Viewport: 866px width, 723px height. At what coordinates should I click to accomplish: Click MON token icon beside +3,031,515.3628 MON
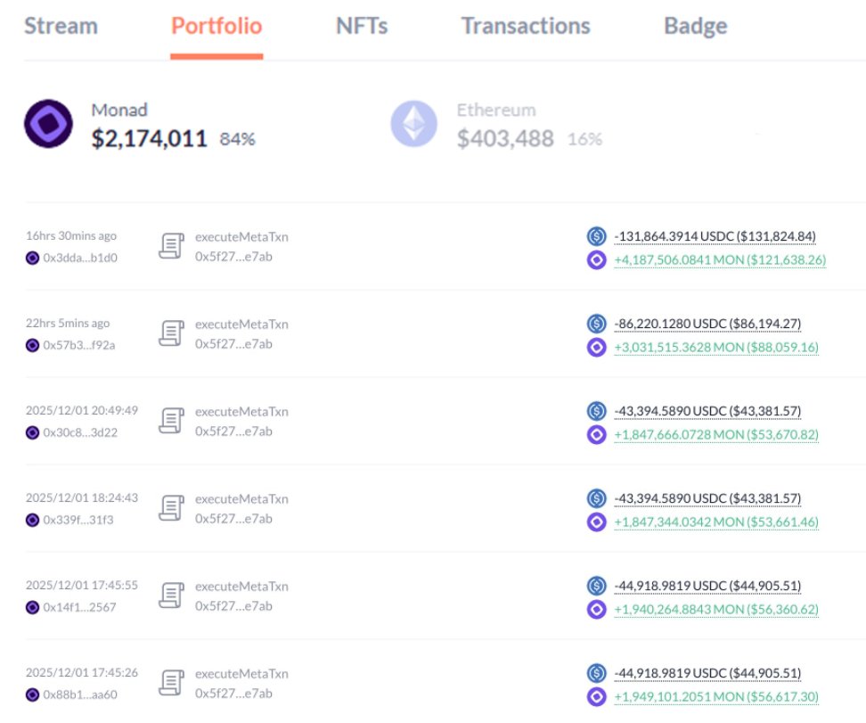click(596, 347)
